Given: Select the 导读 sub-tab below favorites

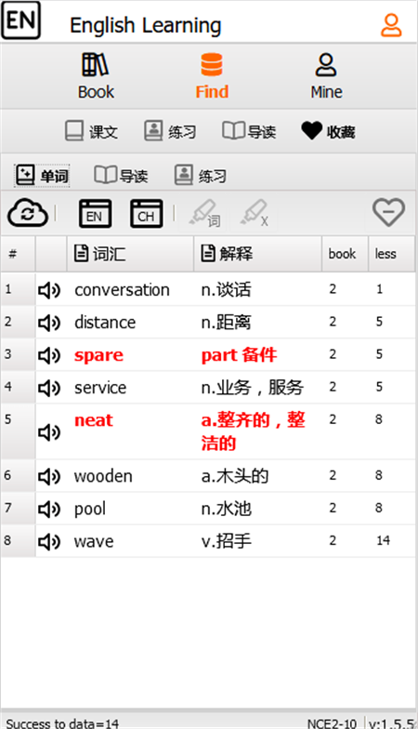Looking at the screenshot, I should click(121, 176).
